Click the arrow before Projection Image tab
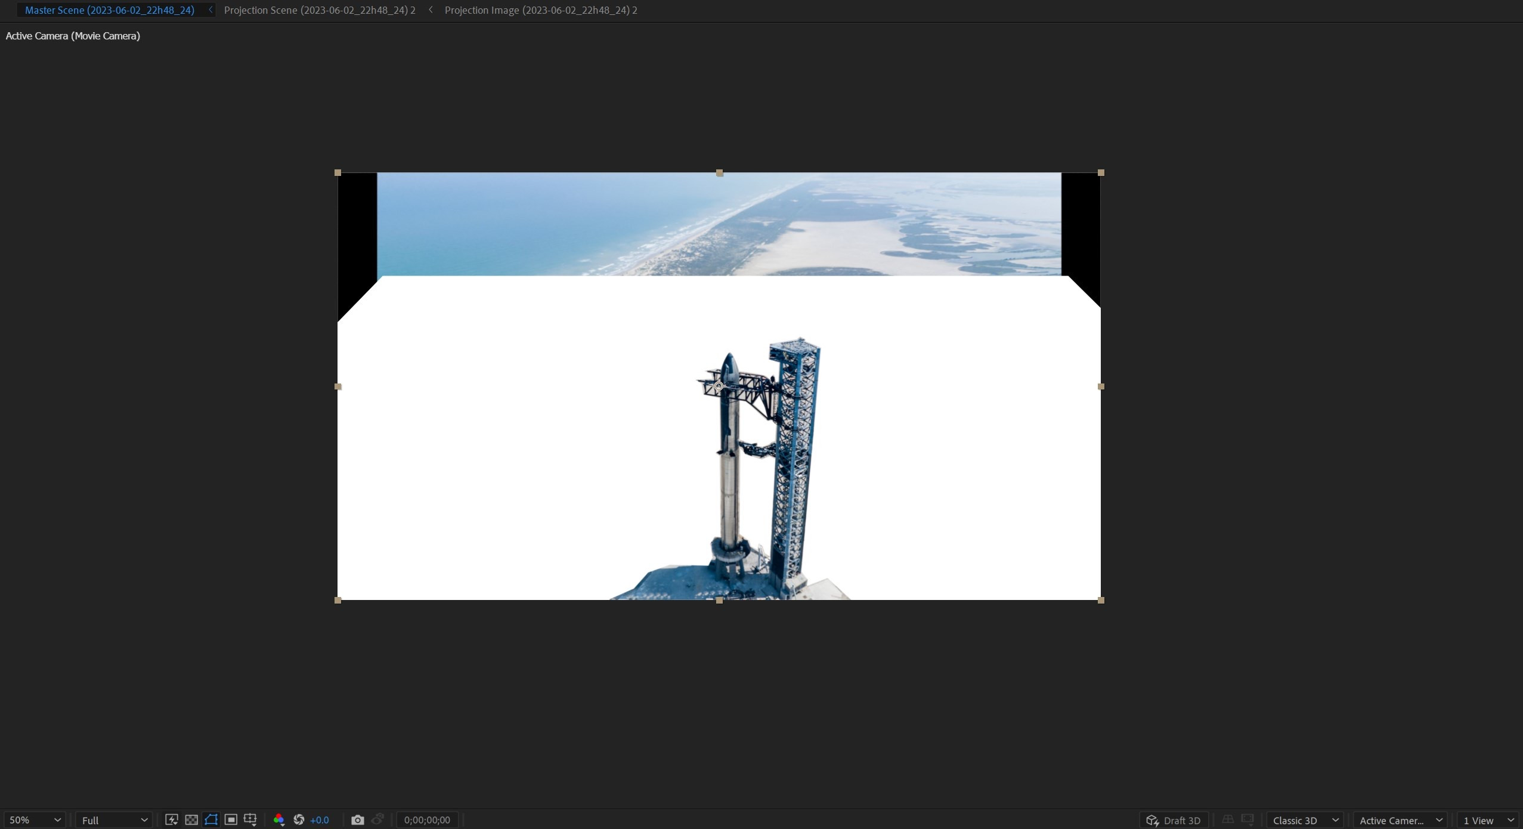The width and height of the screenshot is (1523, 829). point(430,10)
